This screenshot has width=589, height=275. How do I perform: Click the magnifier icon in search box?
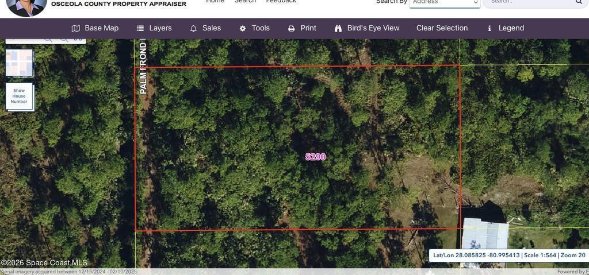click(579, 2)
